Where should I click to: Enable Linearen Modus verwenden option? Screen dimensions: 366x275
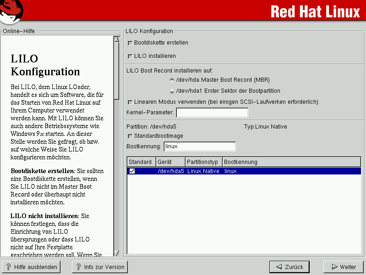coord(130,102)
